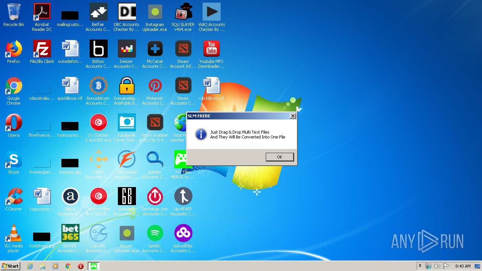Open the Windows Start menu
The height and width of the screenshot is (271, 482).
coord(11,266)
